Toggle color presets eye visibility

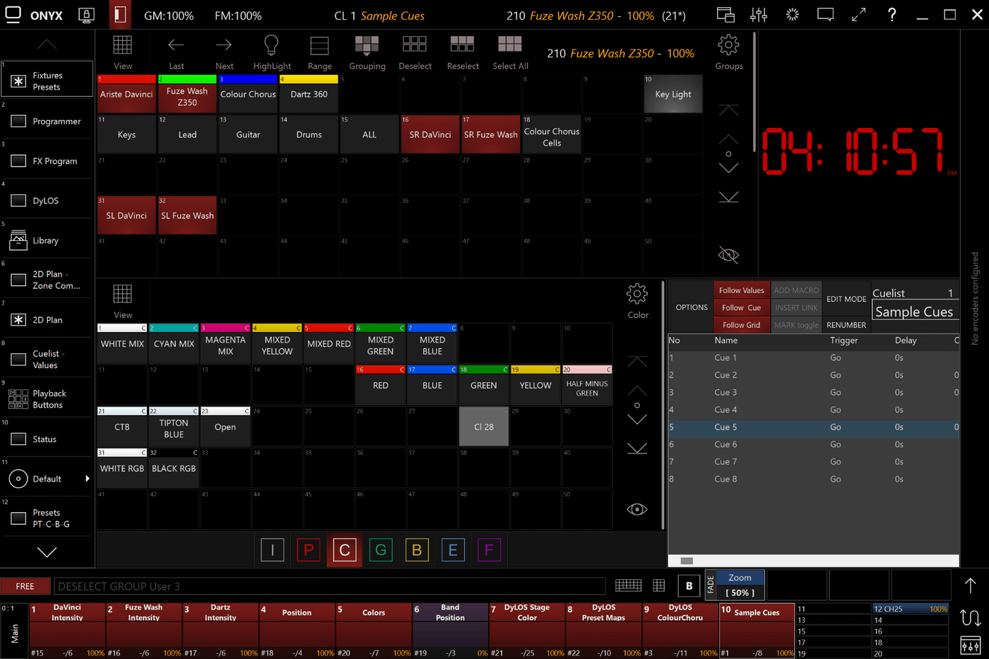tap(637, 509)
